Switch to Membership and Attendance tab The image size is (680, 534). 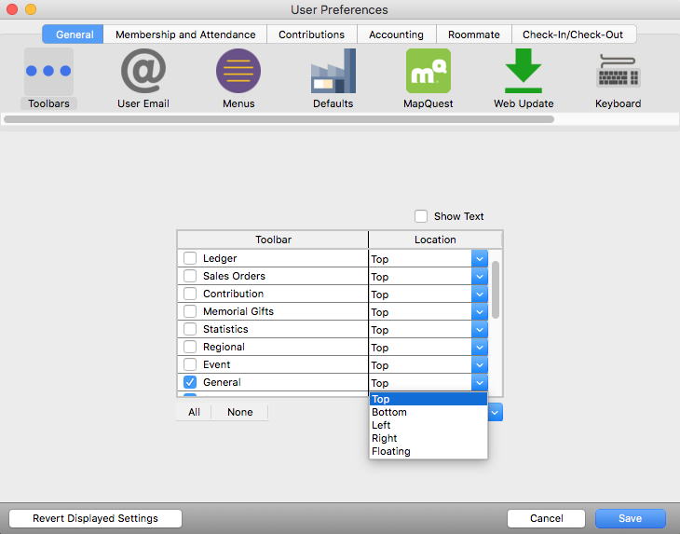(185, 34)
